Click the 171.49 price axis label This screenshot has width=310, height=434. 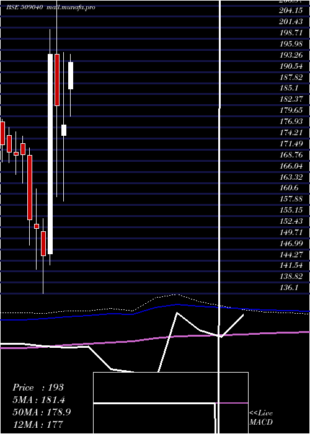click(291, 143)
